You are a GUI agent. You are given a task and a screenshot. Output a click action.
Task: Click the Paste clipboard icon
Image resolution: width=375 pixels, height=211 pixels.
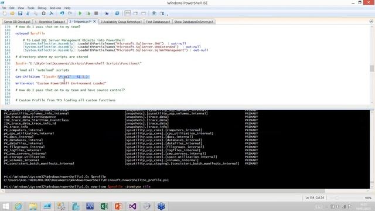point(43,13)
